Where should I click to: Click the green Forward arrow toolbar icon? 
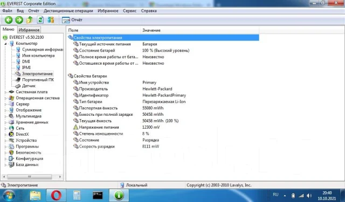click(x=19, y=20)
